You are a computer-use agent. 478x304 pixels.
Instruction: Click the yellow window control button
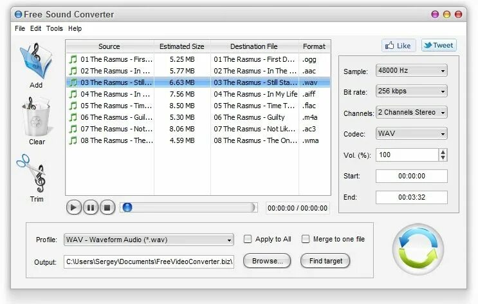click(446, 14)
